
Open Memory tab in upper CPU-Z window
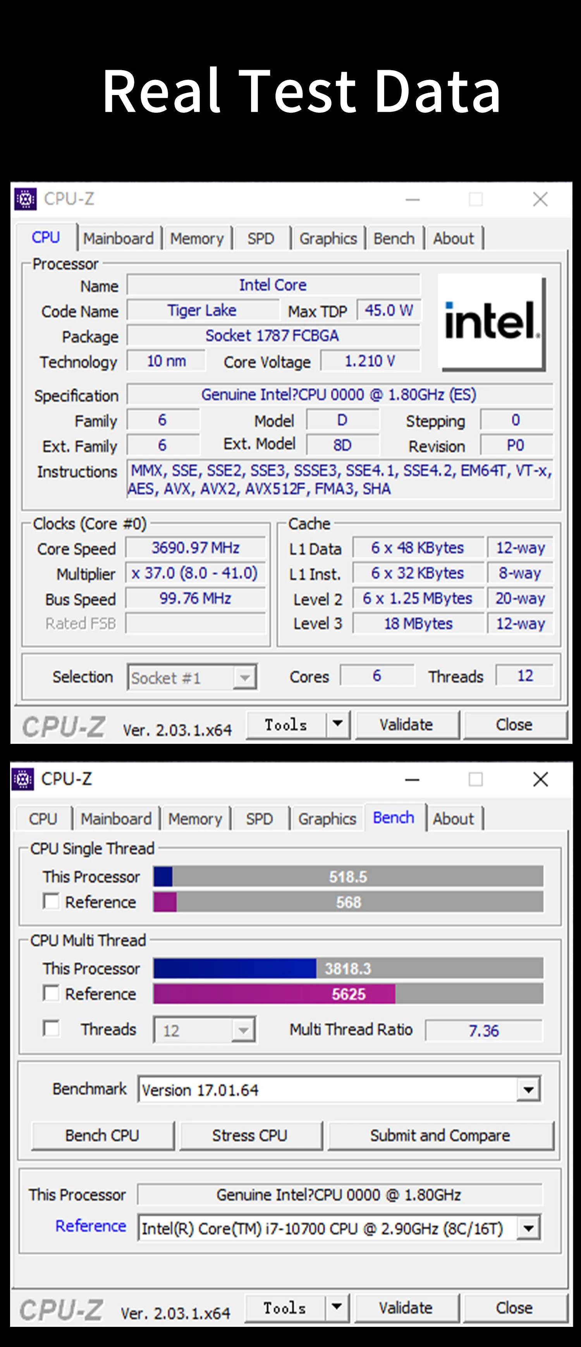pyautogui.click(x=197, y=239)
